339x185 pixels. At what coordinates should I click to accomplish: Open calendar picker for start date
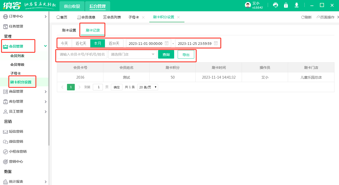click(167, 43)
